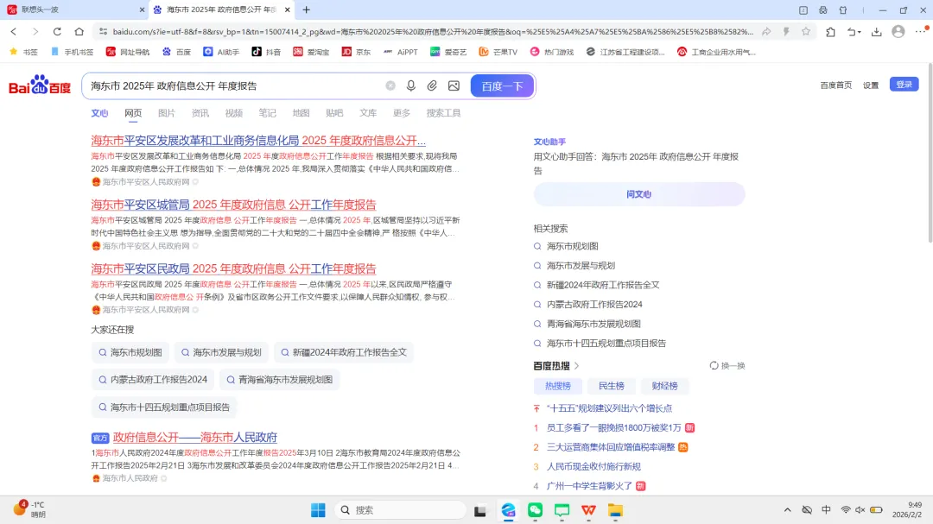Open 平安区城管局 2025 annual report link
Image resolution: width=933 pixels, height=524 pixels.
point(233,205)
